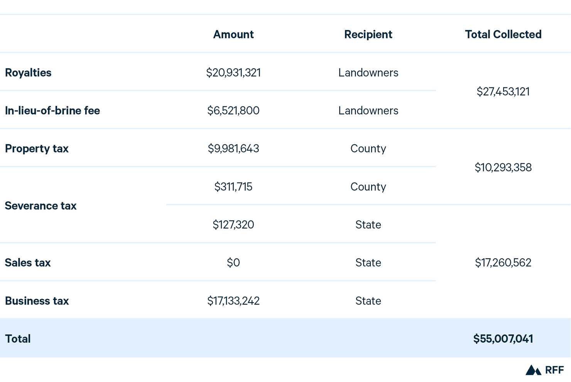Click the Severance tax row label
This screenshot has width=571, height=382.
click(41, 206)
